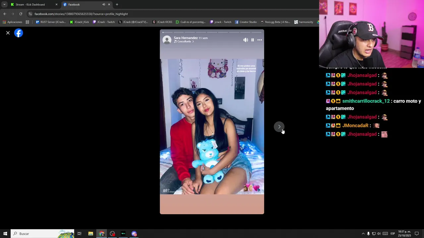Open the OBS taskbar icon
Image resolution: width=424 pixels, height=238 pixels.
point(113,234)
